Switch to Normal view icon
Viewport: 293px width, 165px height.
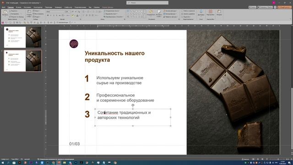click(x=253, y=159)
